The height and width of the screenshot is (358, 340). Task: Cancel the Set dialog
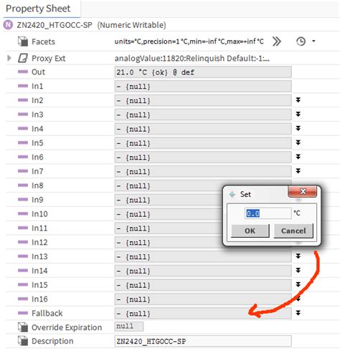click(x=293, y=231)
